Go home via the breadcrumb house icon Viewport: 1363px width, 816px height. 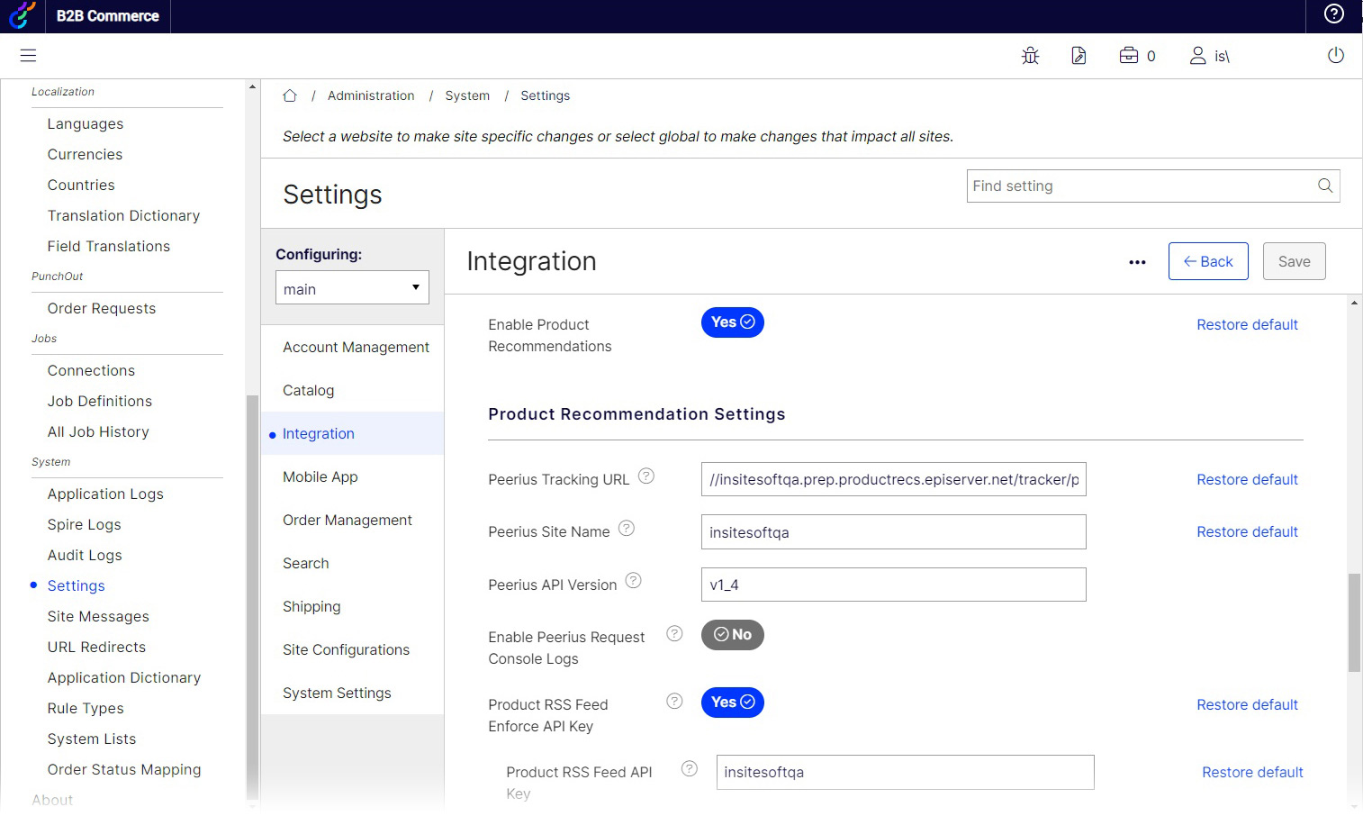(x=290, y=95)
